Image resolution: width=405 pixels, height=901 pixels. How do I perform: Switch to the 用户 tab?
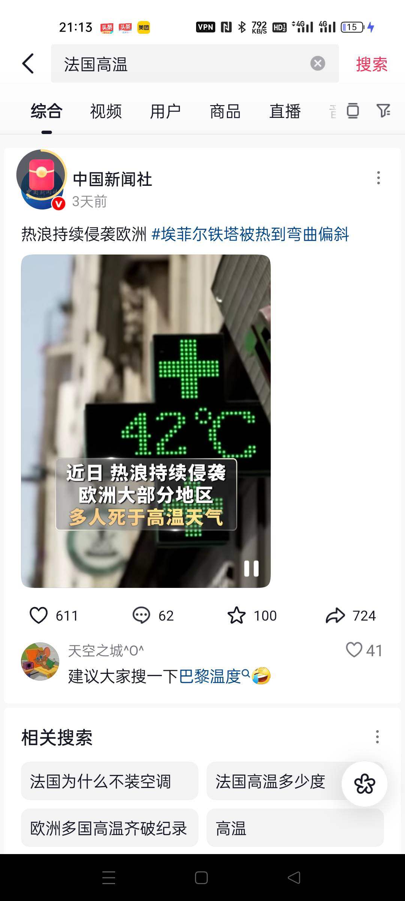[165, 111]
